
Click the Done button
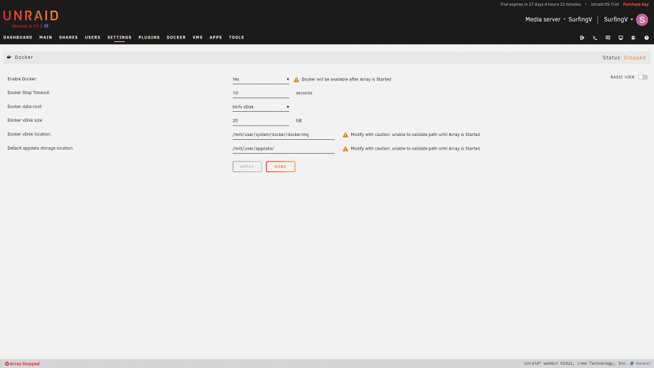(281, 167)
